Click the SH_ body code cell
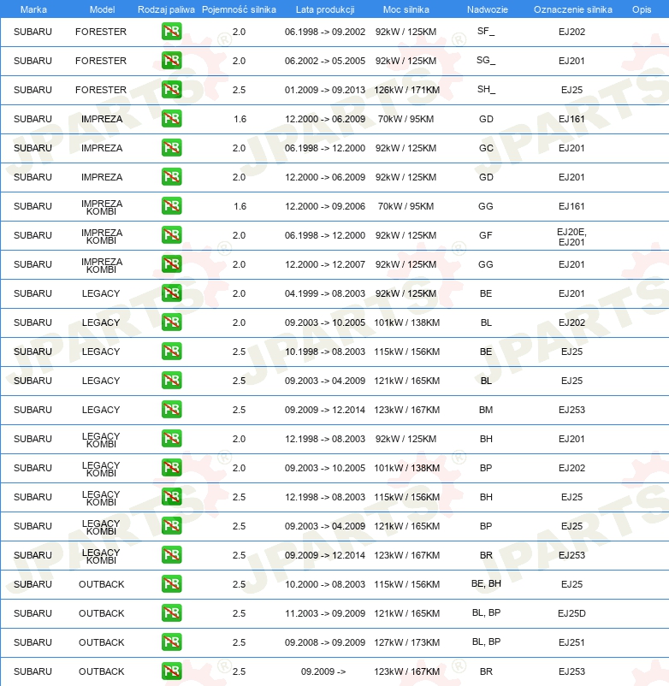Screen dimensions: 669x686 pyautogui.click(x=486, y=89)
